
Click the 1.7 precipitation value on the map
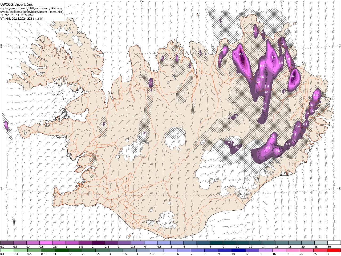pos(273,57)
